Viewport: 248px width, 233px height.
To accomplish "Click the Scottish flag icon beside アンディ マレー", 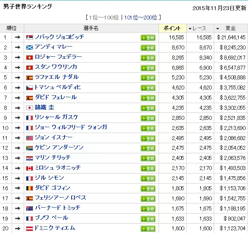I will [x=30, y=47].
